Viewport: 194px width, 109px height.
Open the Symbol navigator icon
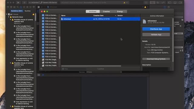point(14,7)
